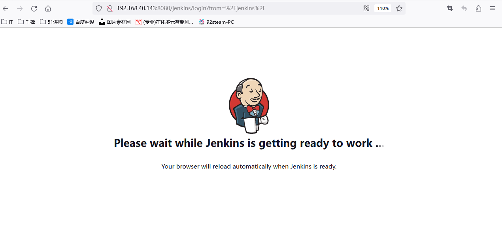This screenshot has width=502, height=235.
Task: Open the IT bookmarks folder
Action: pos(7,22)
